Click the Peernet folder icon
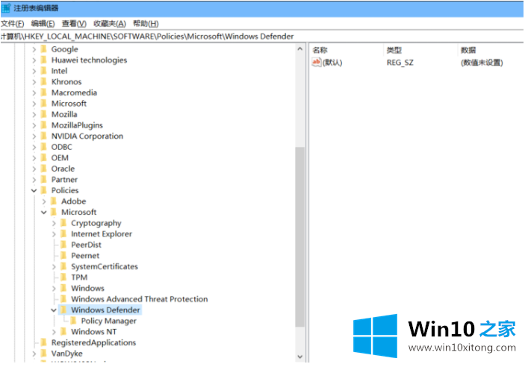This screenshot has width=525, height=367. [63, 256]
